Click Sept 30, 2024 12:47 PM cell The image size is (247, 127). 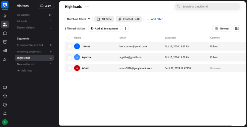(178, 68)
